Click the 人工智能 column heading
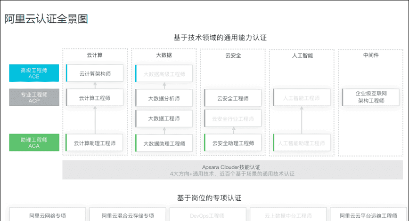 [303, 55]
